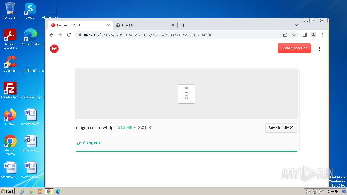Screen dimensions: 347x195
Task: Open media player from taskbar
Action: click(x=40, y=191)
